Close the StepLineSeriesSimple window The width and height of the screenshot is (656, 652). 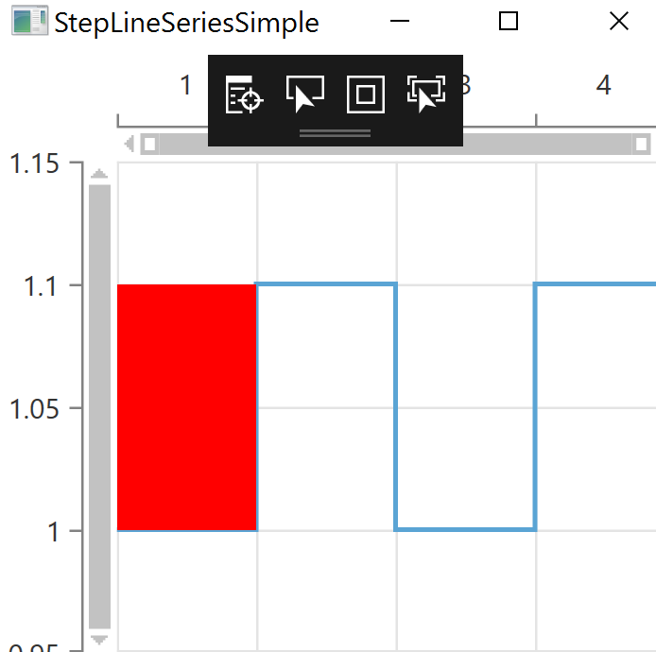pos(619,22)
